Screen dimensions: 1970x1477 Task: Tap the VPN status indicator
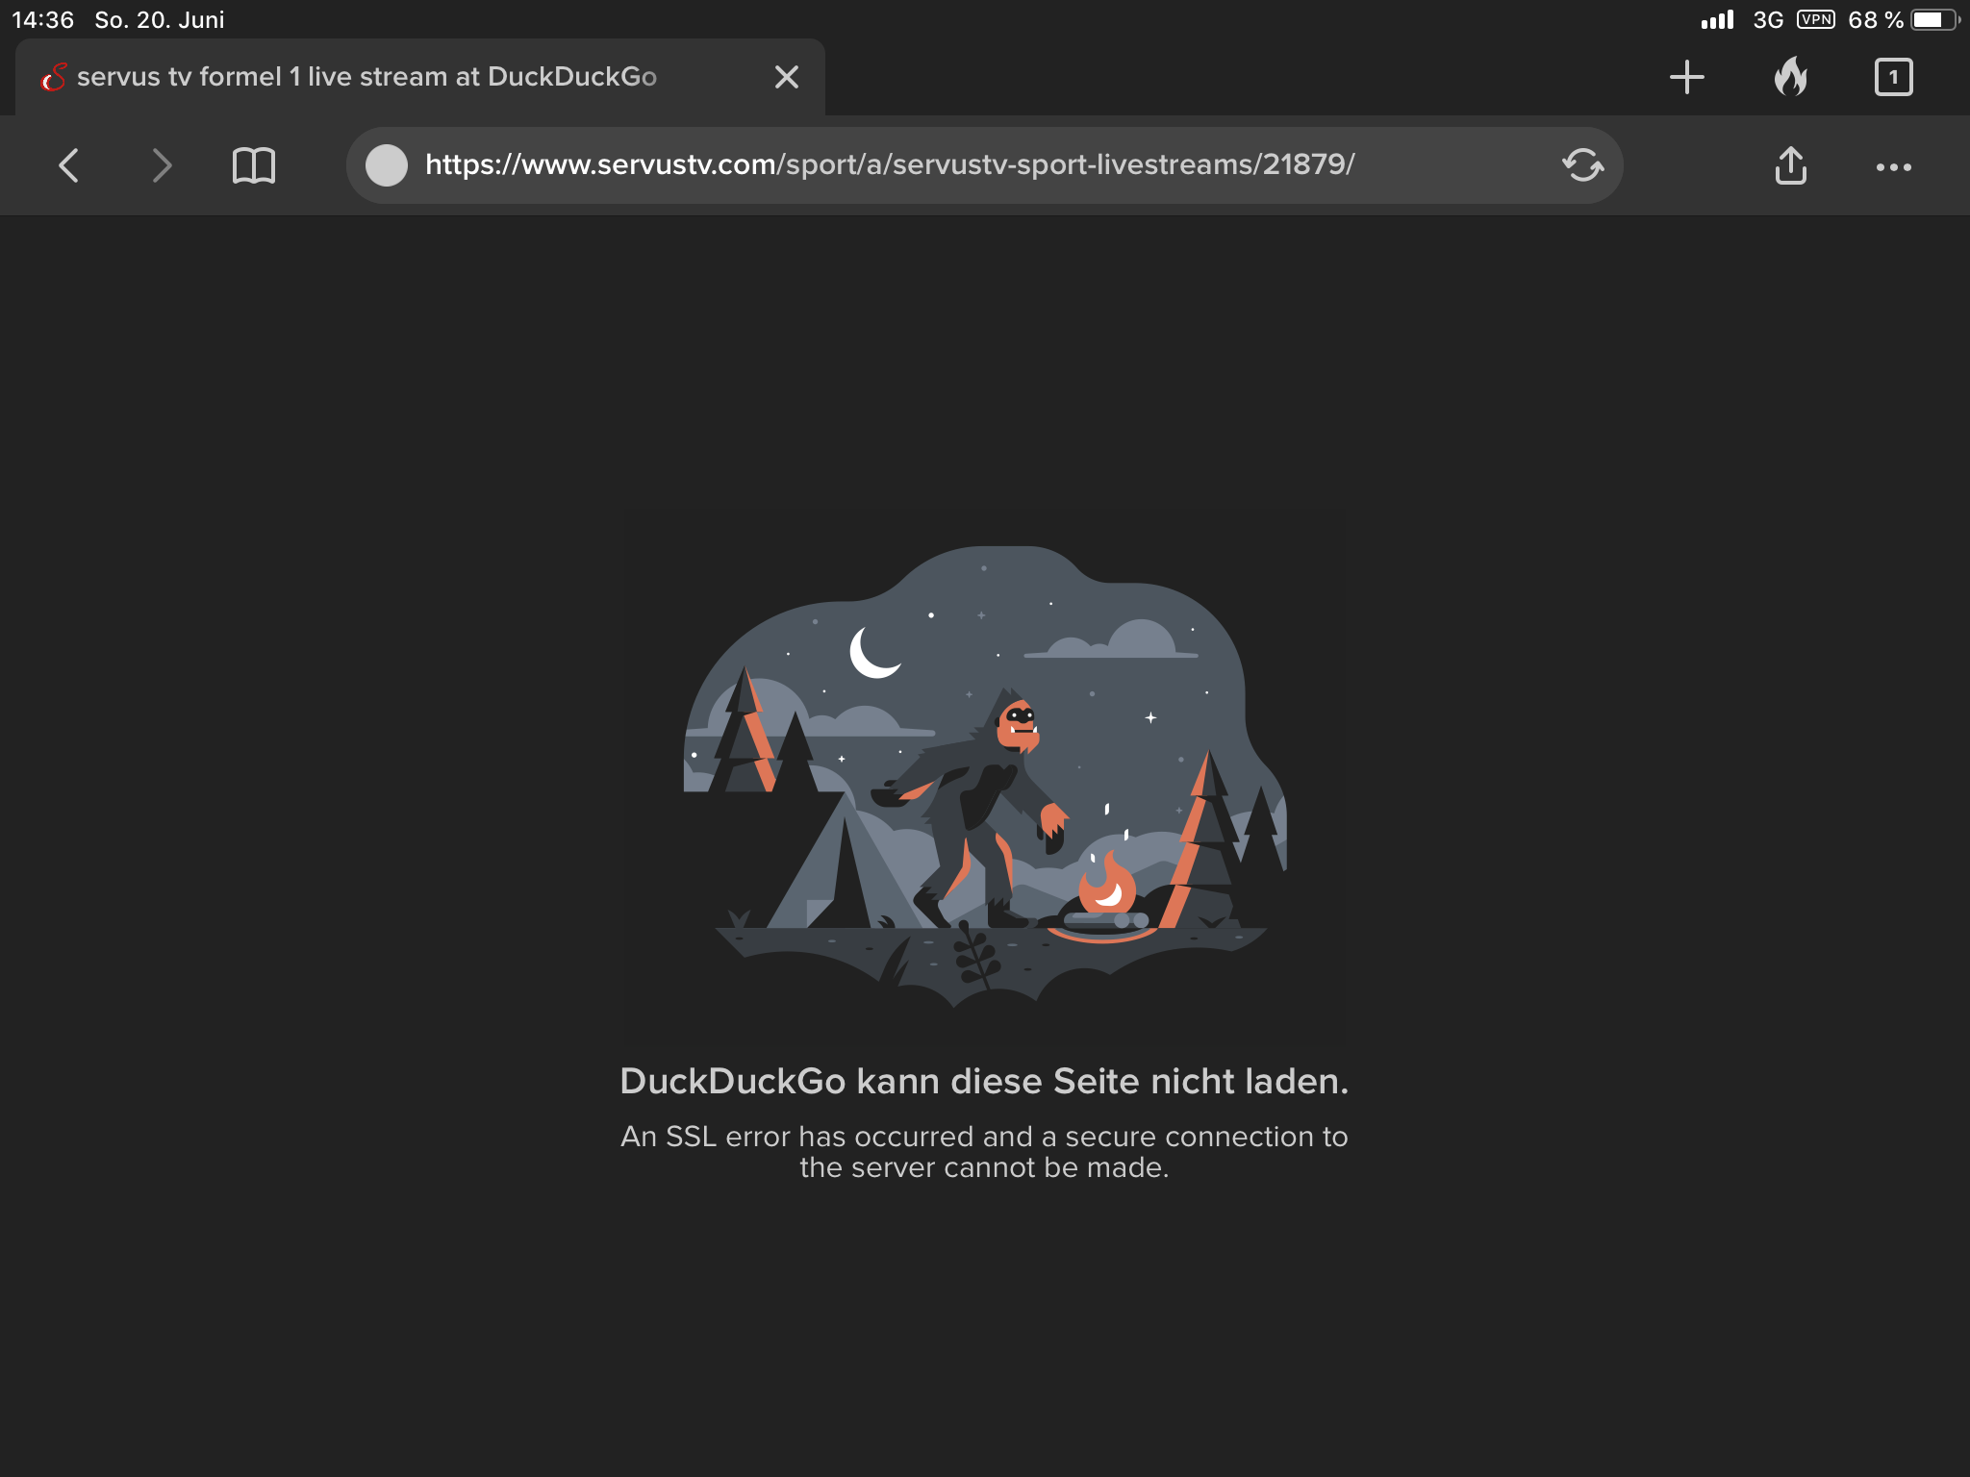(x=1815, y=19)
